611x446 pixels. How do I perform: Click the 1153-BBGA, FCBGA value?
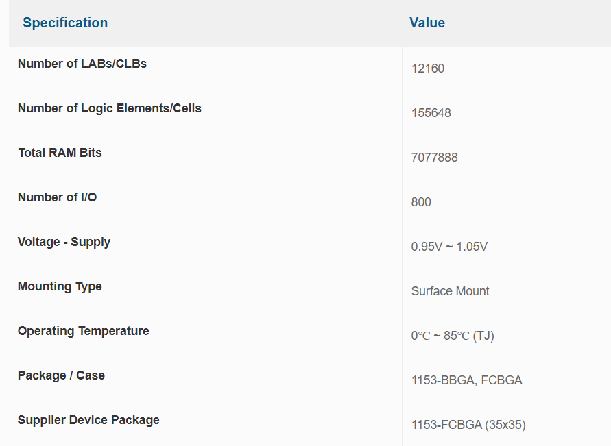(467, 380)
